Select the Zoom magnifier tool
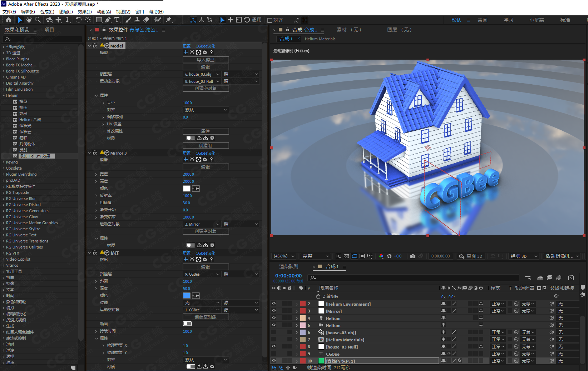The width and height of the screenshot is (588, 371). [x=38, y=20]
